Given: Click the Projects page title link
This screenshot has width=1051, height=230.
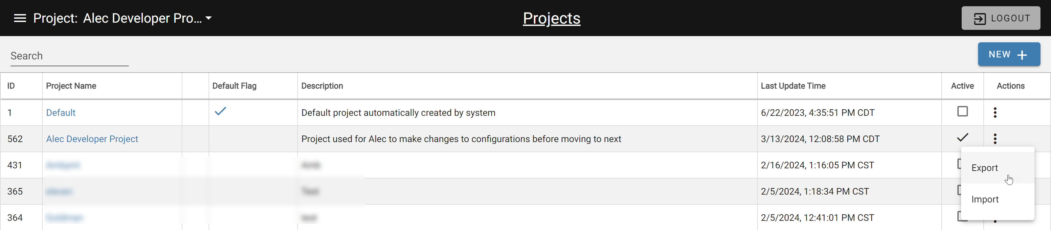Looking at the screenshot, I should pyautogui.click(x=552, y=18).
